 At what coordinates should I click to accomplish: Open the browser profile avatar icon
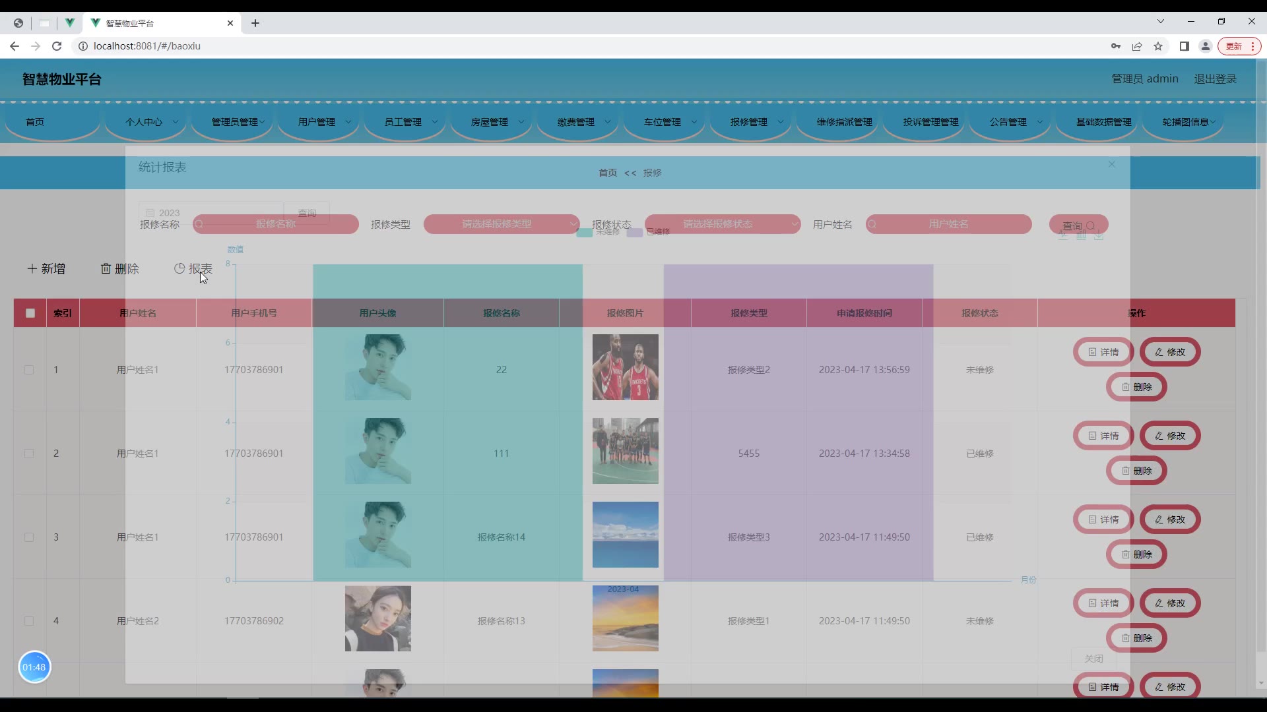click(1206, 46)
